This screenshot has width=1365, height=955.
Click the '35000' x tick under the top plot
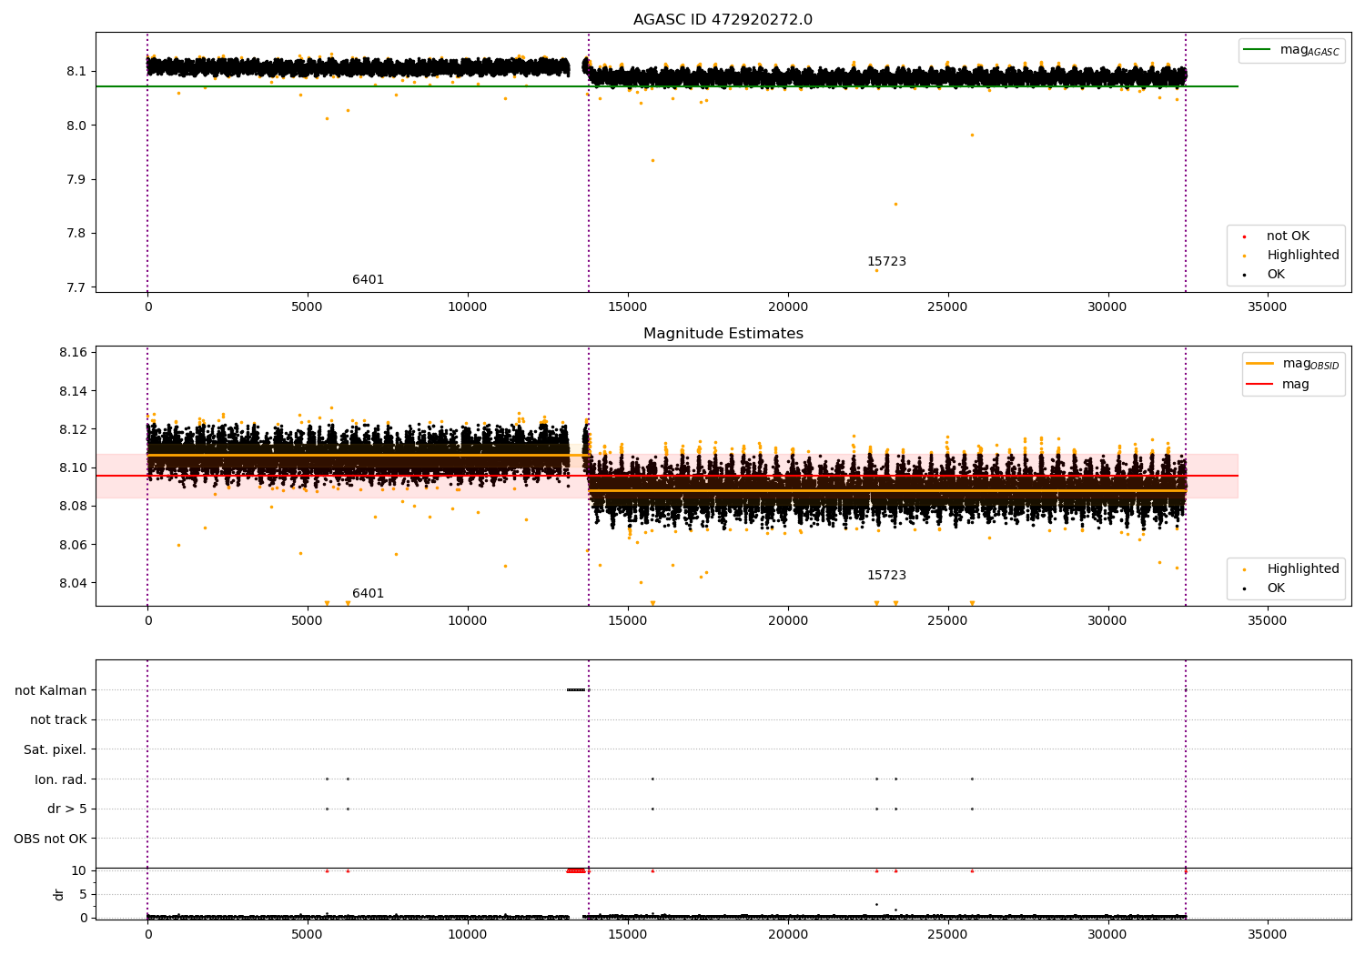[x=1267, y=307]
